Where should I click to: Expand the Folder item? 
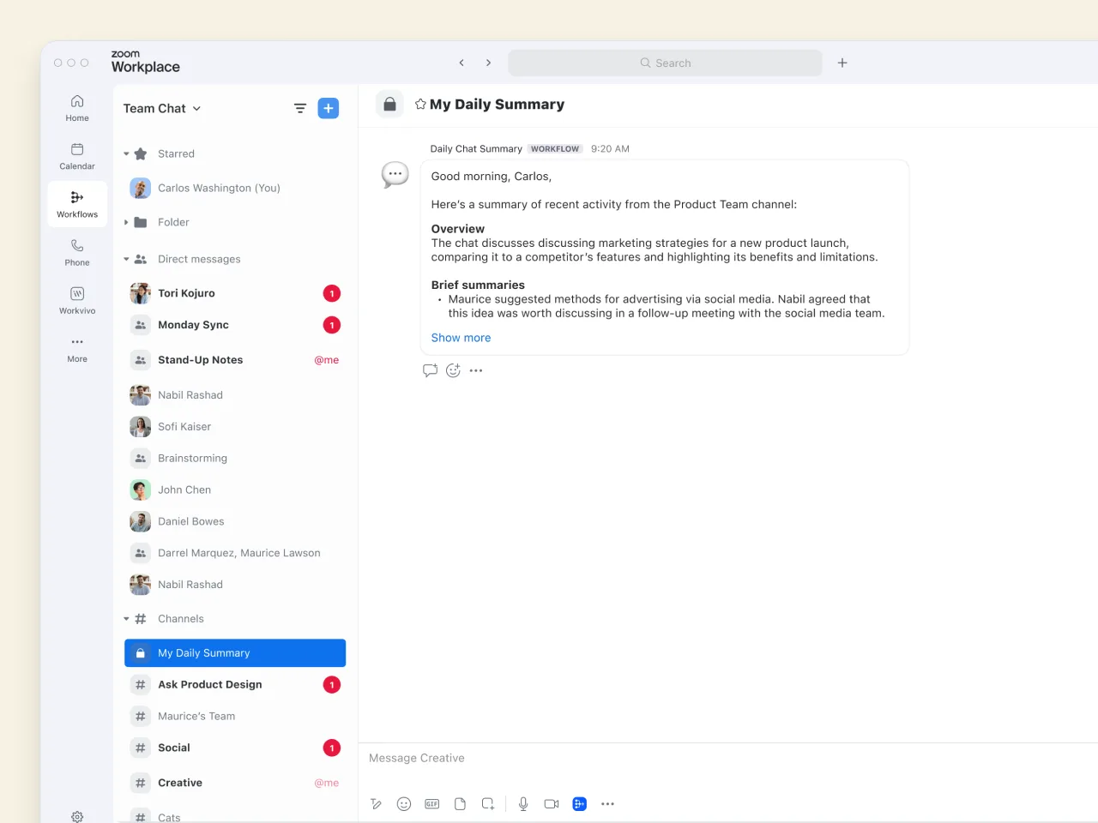click(124, 222)
